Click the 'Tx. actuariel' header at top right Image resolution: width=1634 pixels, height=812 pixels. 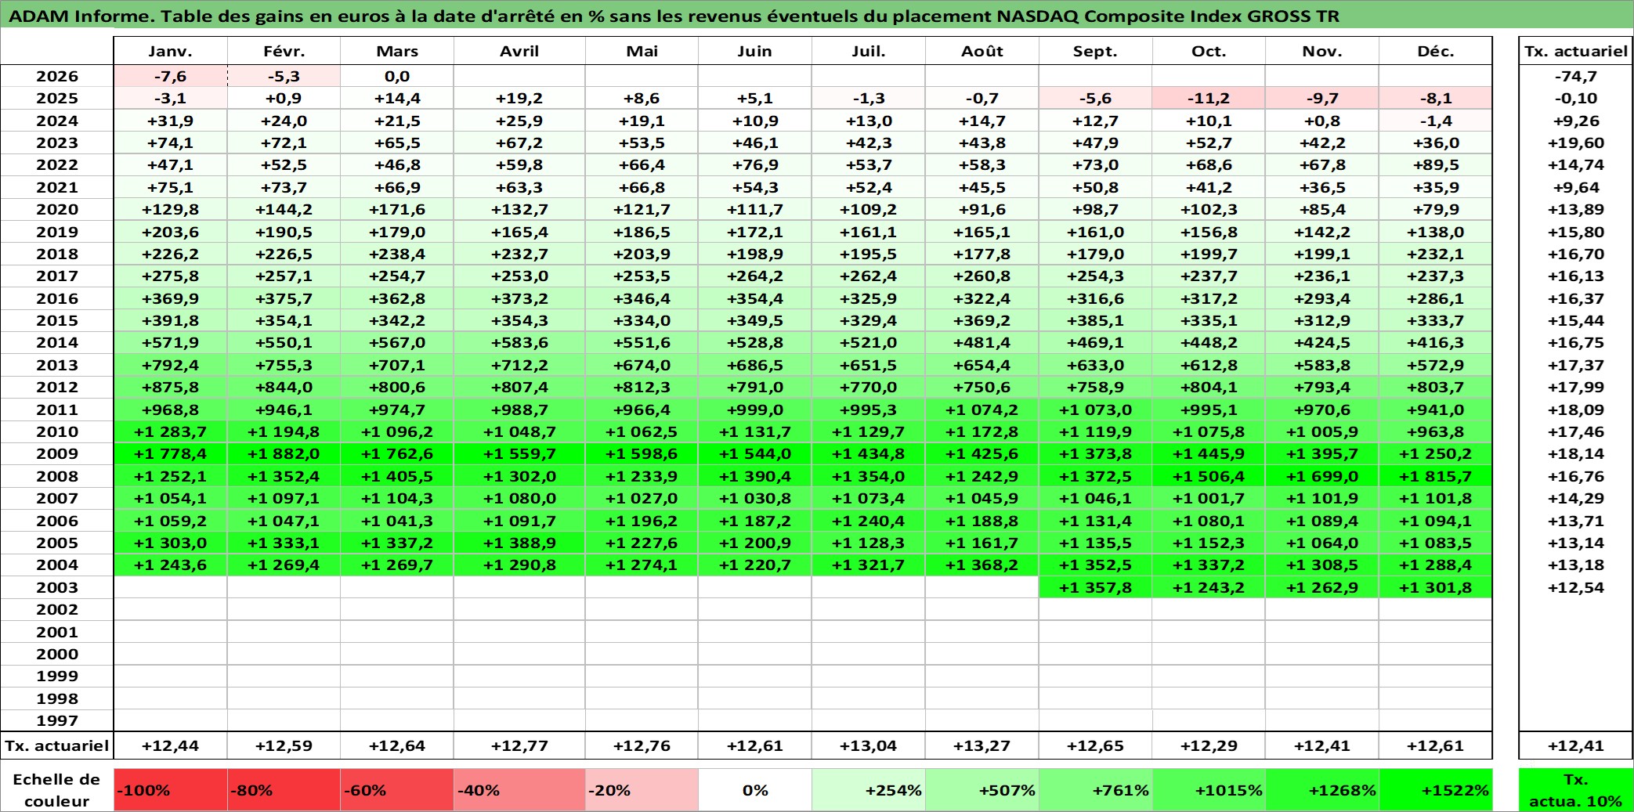click(1576, 51)
